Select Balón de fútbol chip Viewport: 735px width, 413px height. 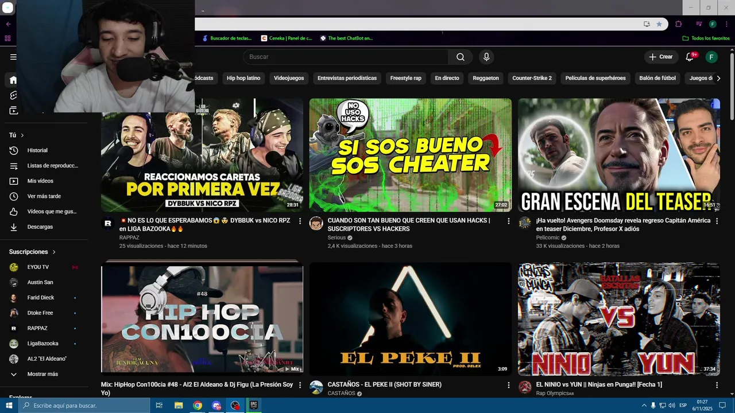[657, 78]
